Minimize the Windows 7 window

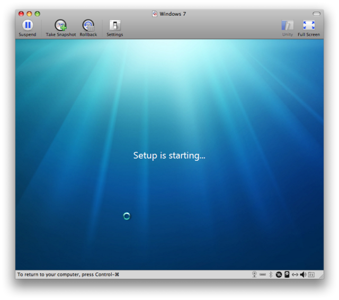click(29, 14)
